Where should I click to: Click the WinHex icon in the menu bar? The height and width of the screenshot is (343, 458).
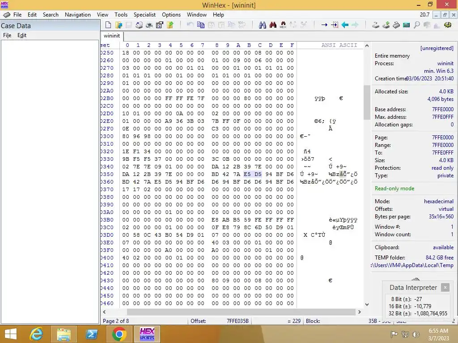tap(6, 15)
